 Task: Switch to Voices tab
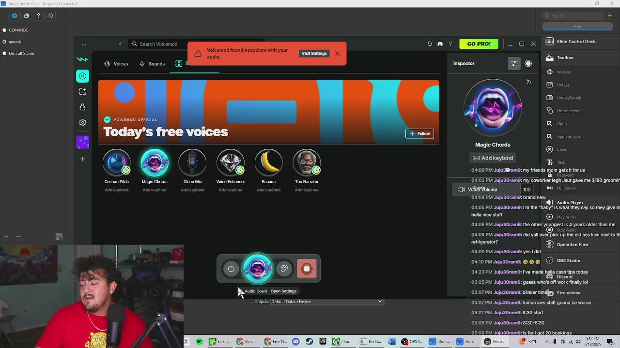[116, 64]
